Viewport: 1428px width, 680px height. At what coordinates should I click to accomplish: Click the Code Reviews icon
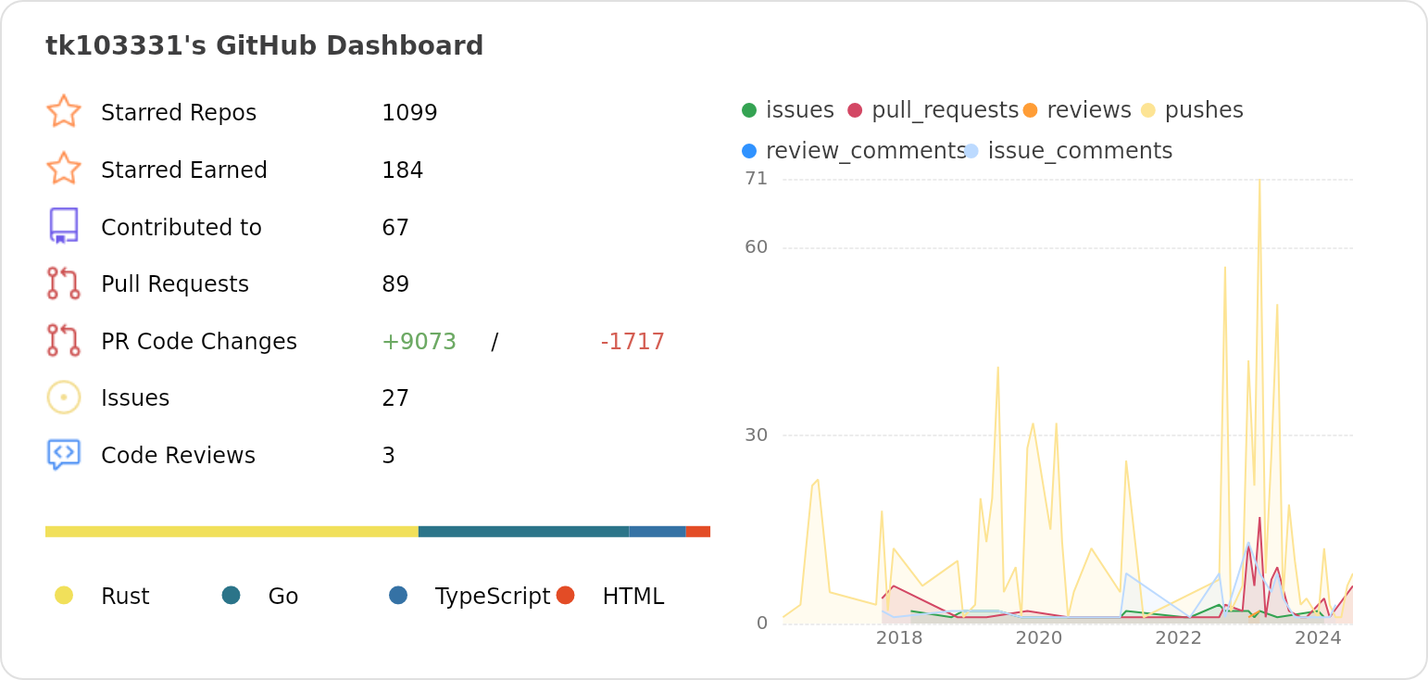click(64, 455)
